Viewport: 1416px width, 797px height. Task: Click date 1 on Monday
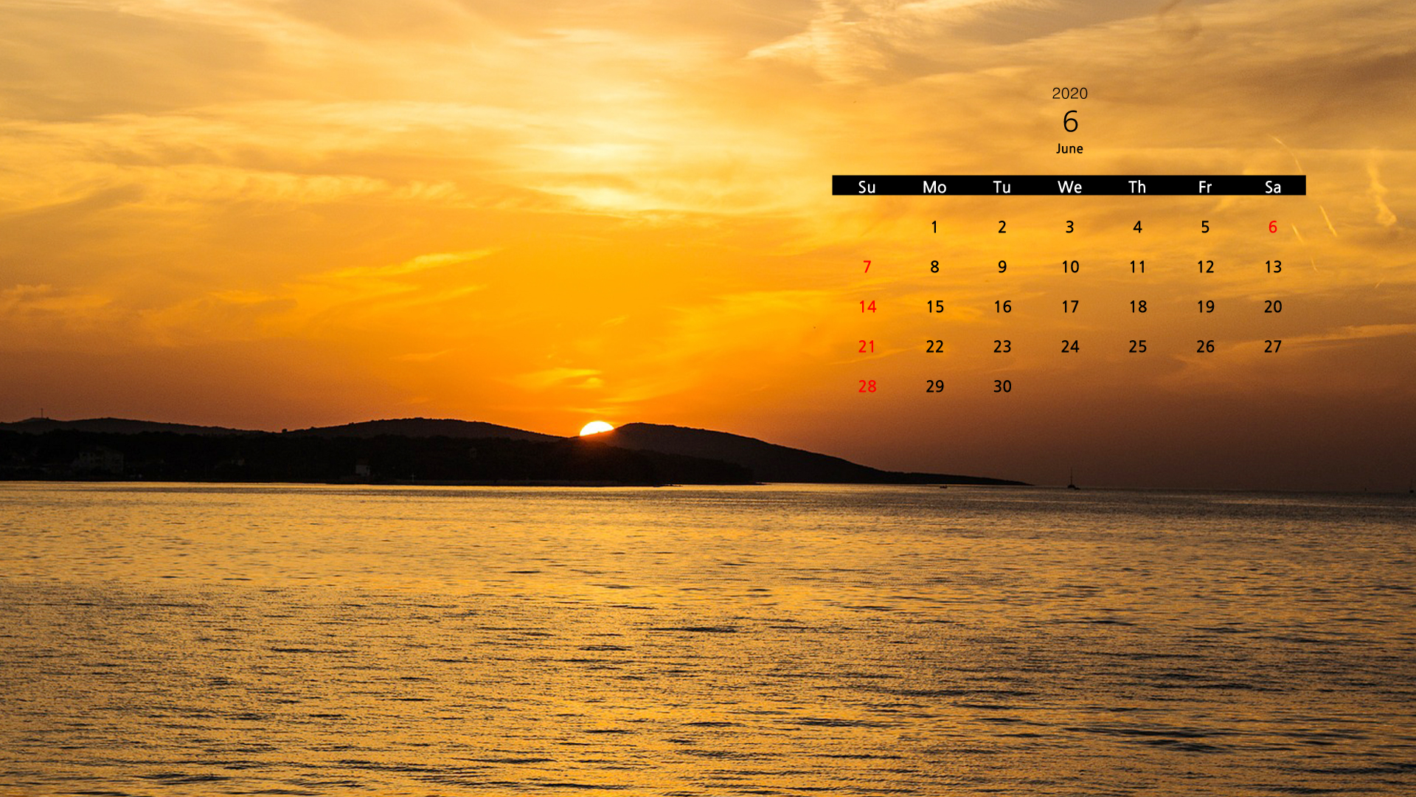pos(934,227)
